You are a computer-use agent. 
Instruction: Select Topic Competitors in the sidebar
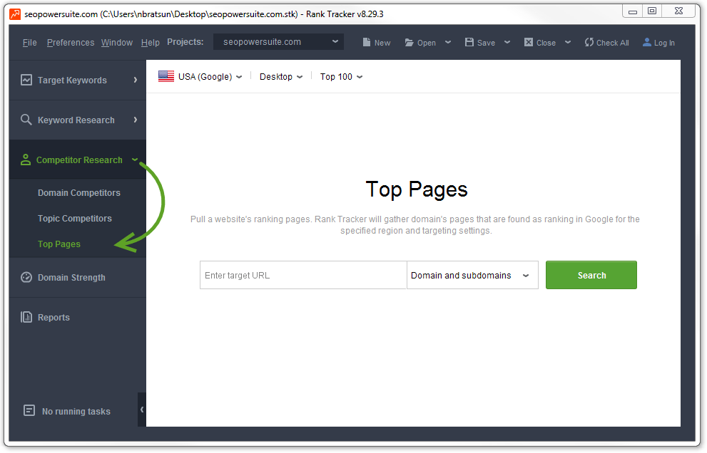pyautogui.click(x=74, y=218)
